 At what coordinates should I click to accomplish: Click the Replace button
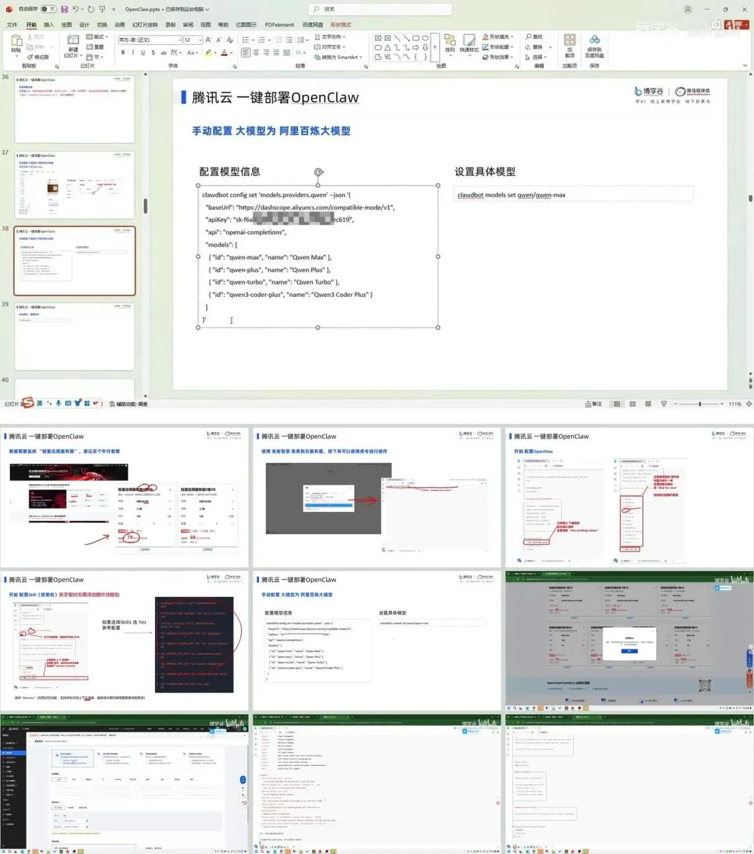click(538, 47)
